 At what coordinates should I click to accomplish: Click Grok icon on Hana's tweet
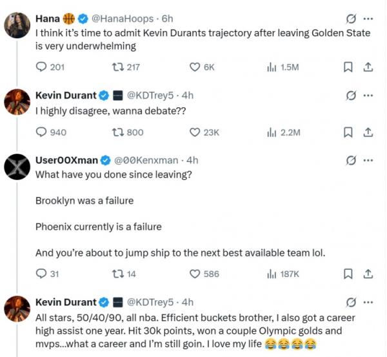tap(351, 19)
